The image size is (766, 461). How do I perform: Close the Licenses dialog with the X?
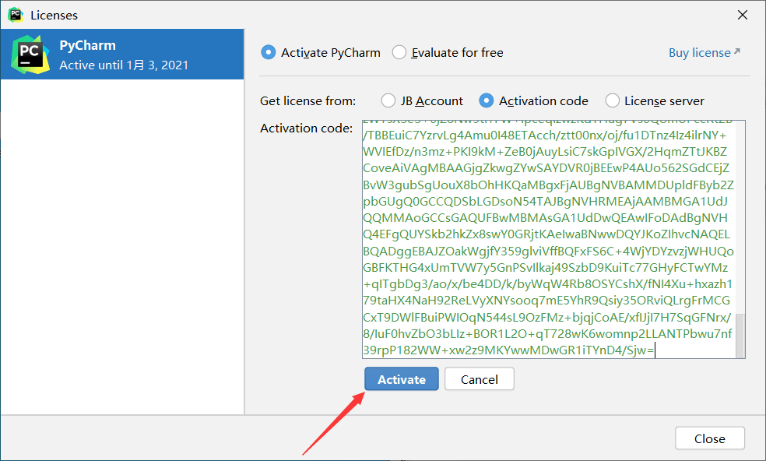pyautogui.click(x=743, y=15)
